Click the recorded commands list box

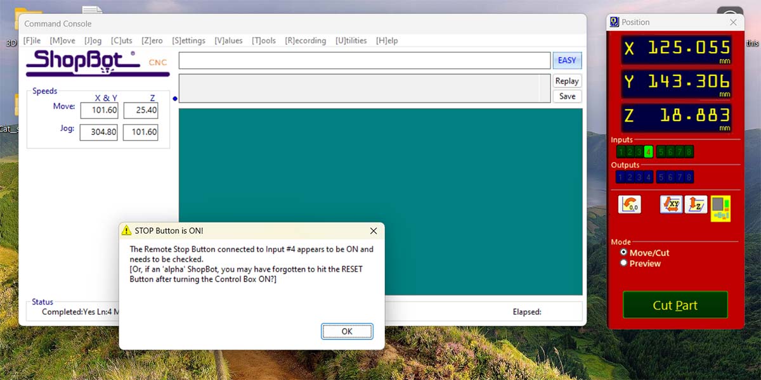365,88
